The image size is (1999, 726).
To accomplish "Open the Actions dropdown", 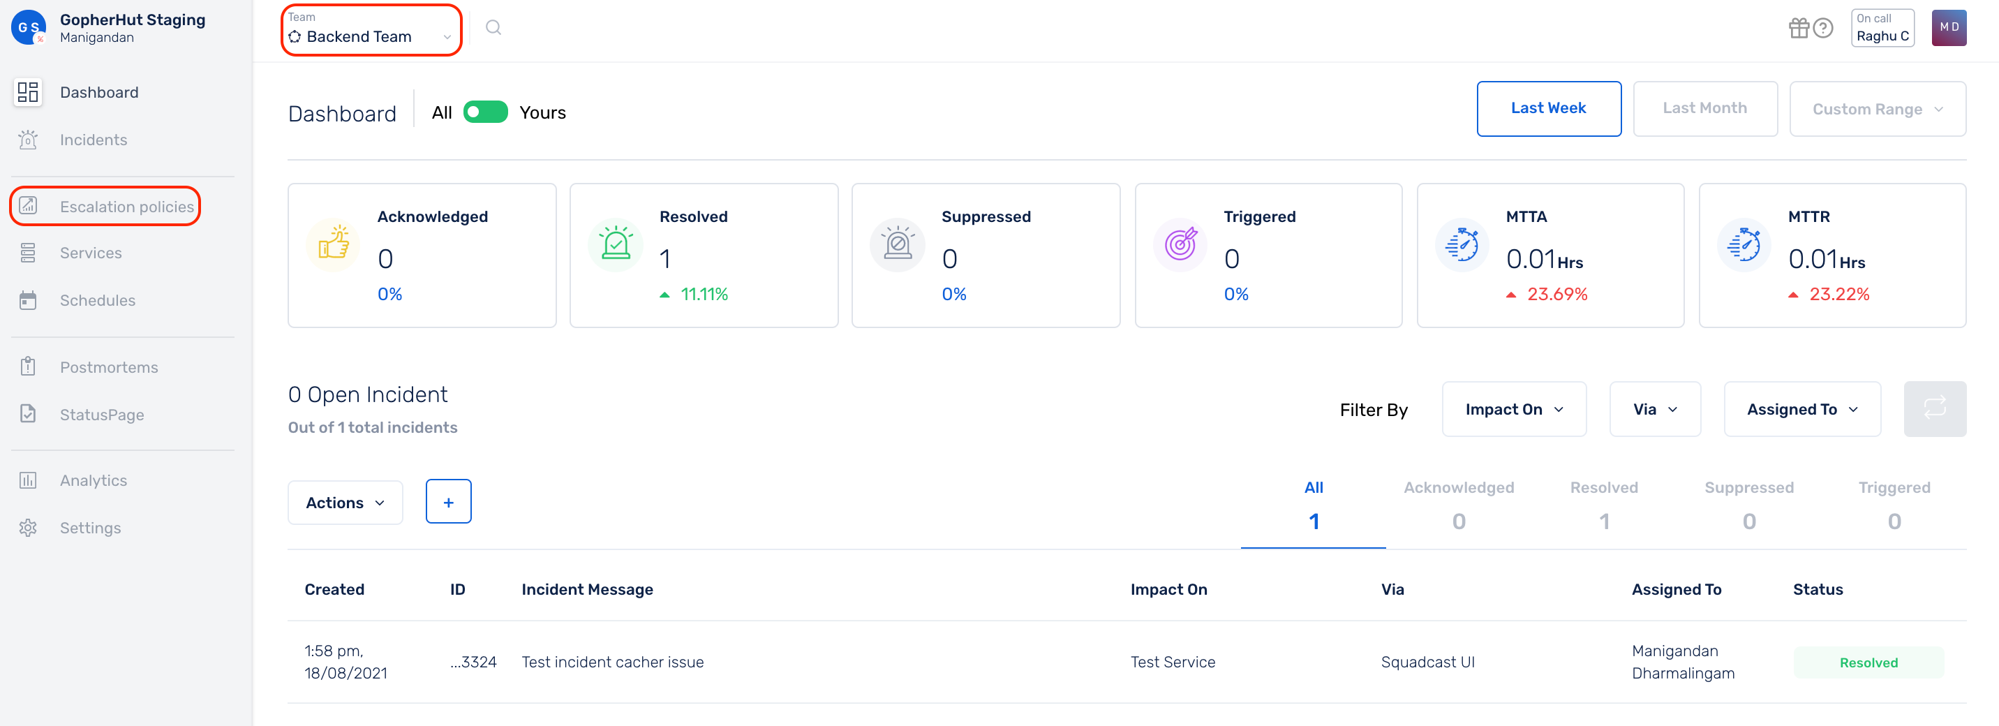I will 345,503.
